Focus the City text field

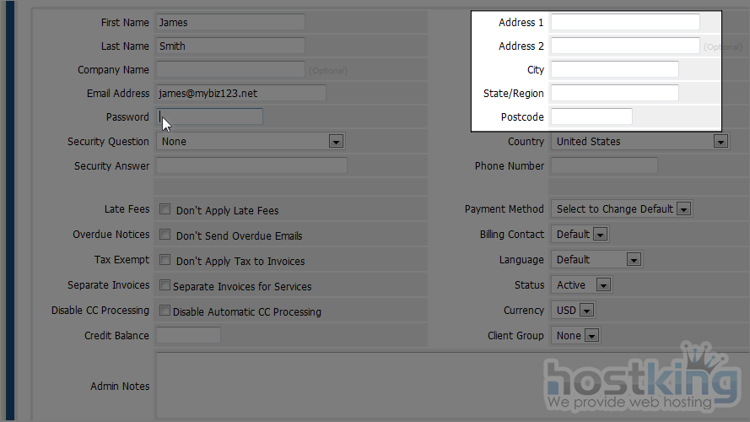[x=614, y=70]
